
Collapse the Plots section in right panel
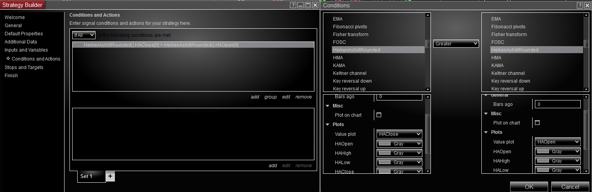486,132
